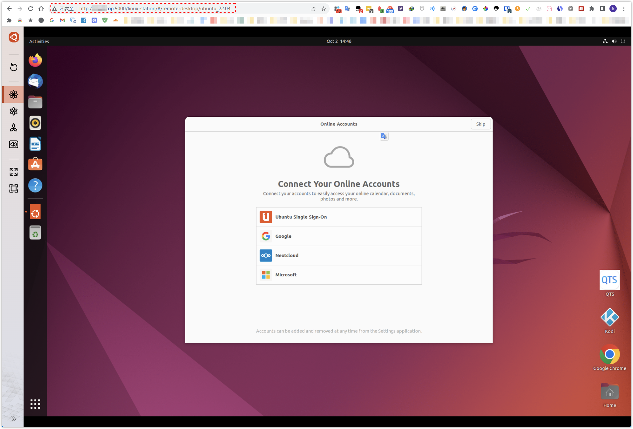Click the restart arrow icon in left sidebar
This screenshot has height=429, width=633.
pyautogui.click(x=14, y=67)
